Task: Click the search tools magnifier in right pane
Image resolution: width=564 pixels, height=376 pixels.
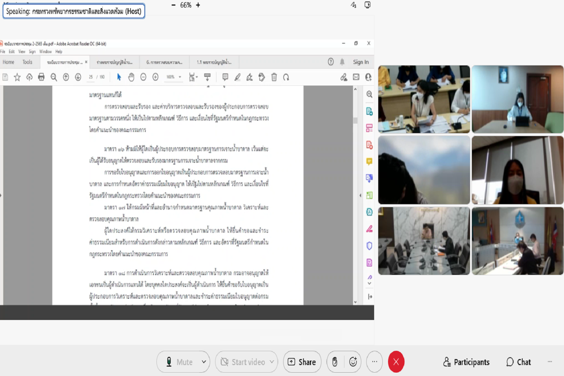Action: click(x=369, y=94)
